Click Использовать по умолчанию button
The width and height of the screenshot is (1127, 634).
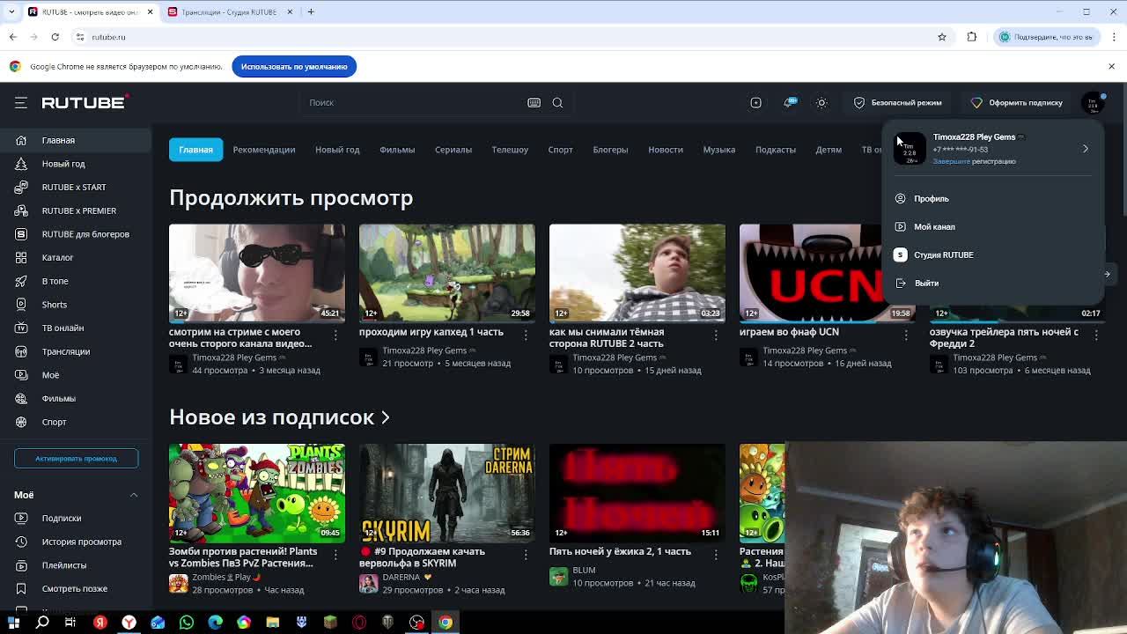[x=294, y=67]
